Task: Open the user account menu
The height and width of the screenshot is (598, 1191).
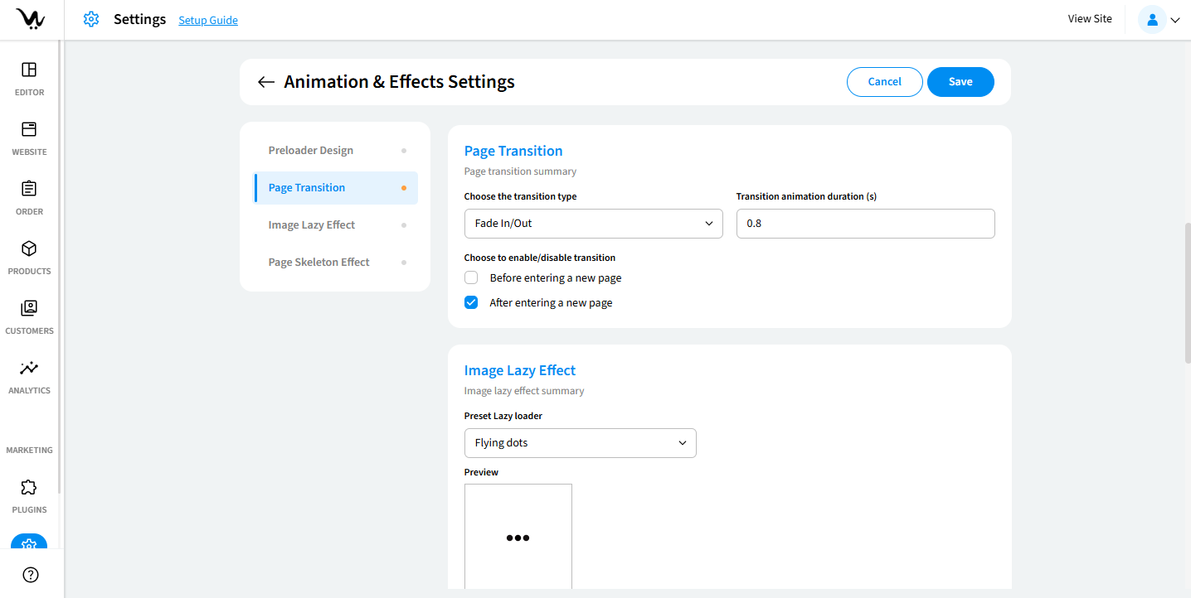Action: click(x=1160, y=20)
